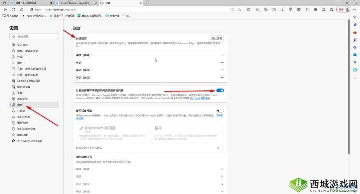Click the shopping tag icon in sidebar
Screen dimensions: 360x194
pos(355,25)
